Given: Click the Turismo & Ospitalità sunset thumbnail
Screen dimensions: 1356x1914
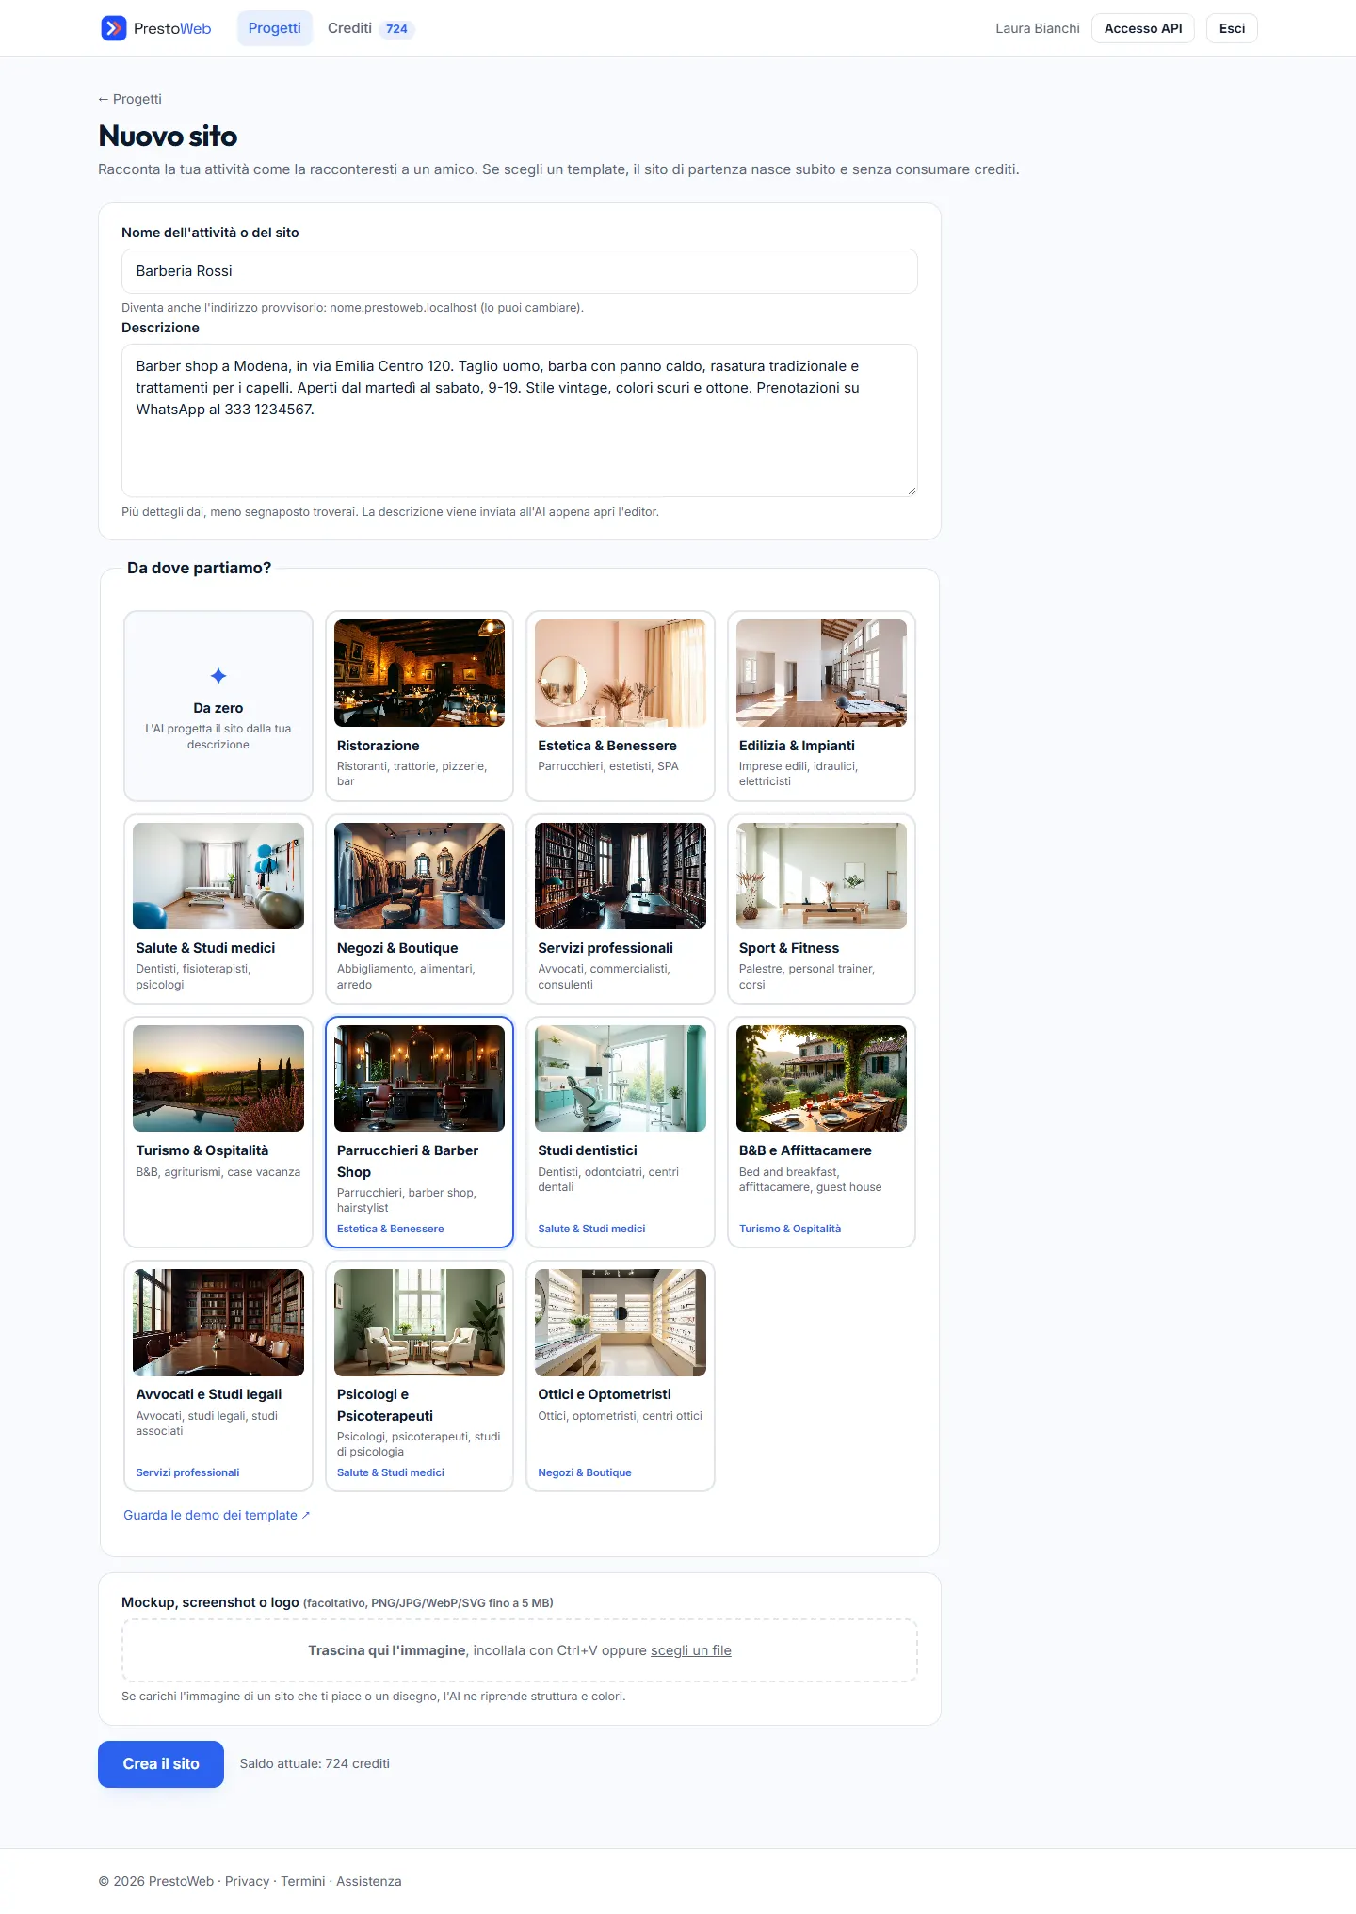Looking at the screenshot, I should tap(218, 1078).
